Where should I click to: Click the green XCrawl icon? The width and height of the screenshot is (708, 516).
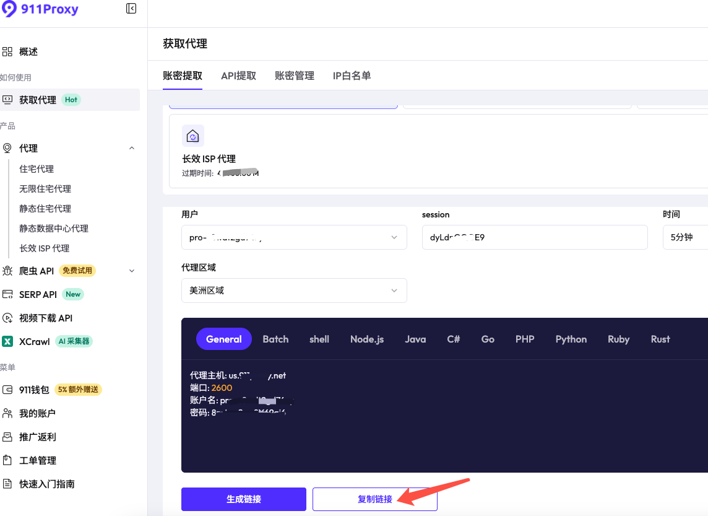coord(7,341)
